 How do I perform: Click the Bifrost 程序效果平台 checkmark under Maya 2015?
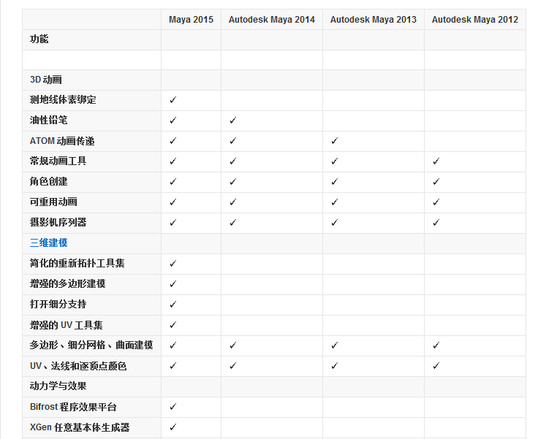(x=173, y=407)
